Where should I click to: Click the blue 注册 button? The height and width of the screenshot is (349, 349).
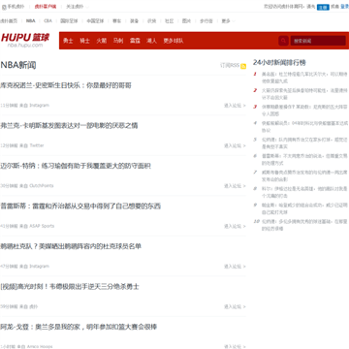[323, 7]
